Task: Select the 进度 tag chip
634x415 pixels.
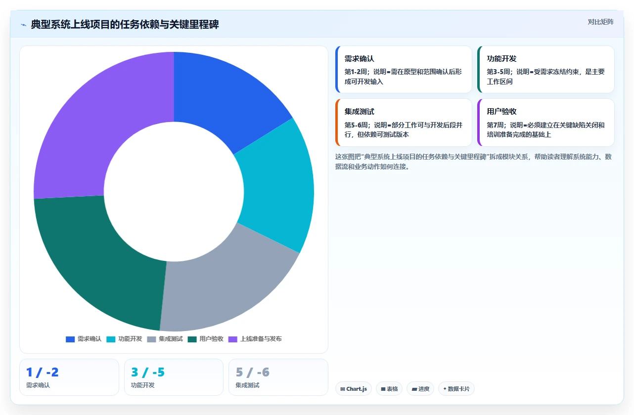Action: click(420, 389)
